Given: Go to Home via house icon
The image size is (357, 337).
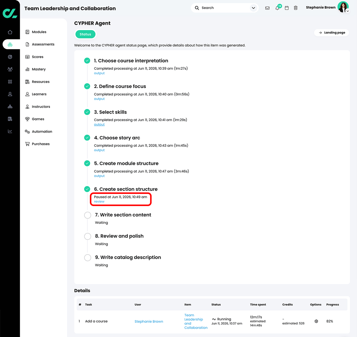Looking at the screenshot, I should pyautogui.click(x=10, y=32).
